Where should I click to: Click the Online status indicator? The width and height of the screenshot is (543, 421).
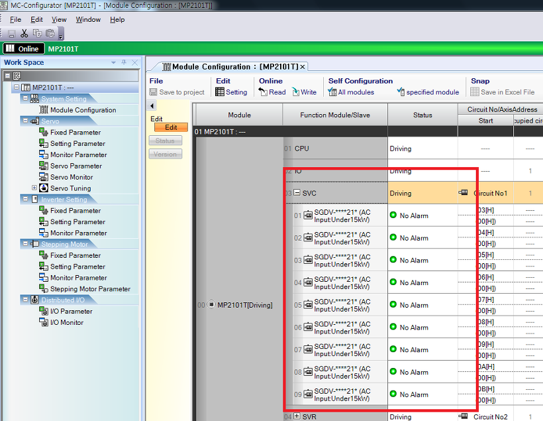tap(24, 48)
